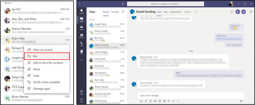Start a new chat with compose icon
Image resolution: width=255 pixels, height=105 pixels.
123,4
